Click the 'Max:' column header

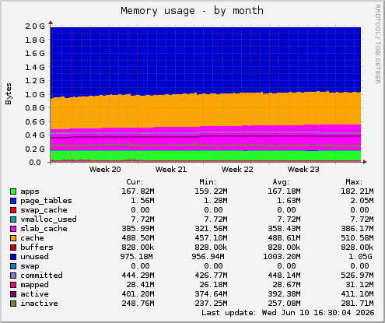pos(354,182)
